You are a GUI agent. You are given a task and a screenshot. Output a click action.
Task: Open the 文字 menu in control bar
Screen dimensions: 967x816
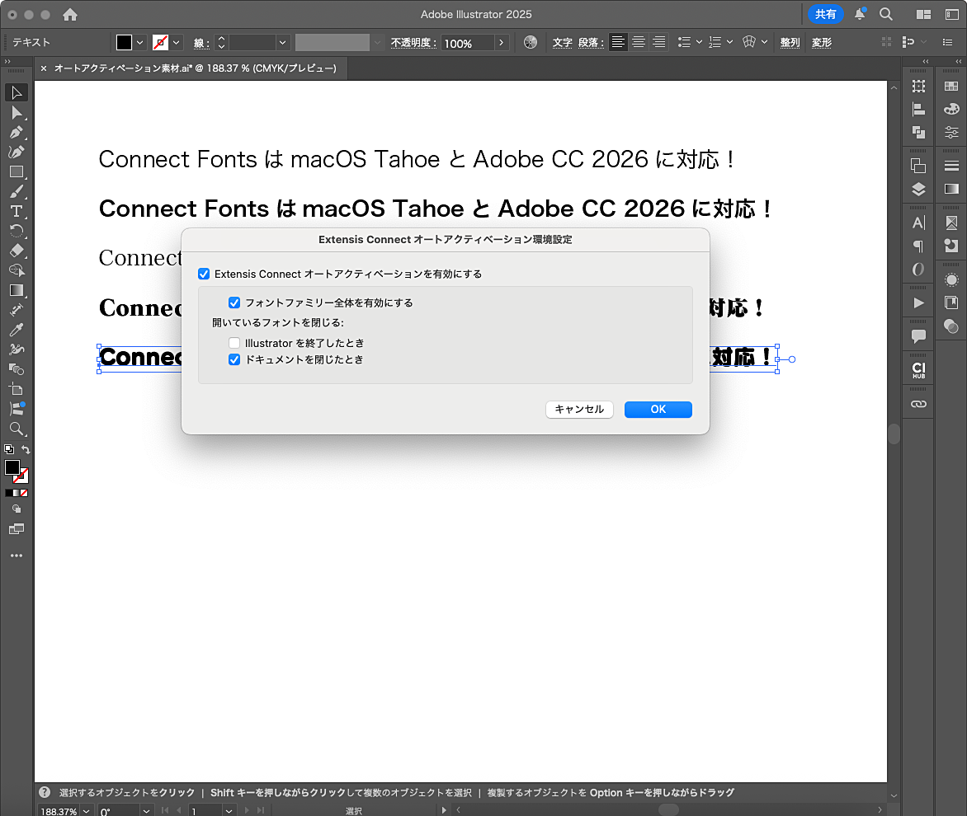click(562, 42)
